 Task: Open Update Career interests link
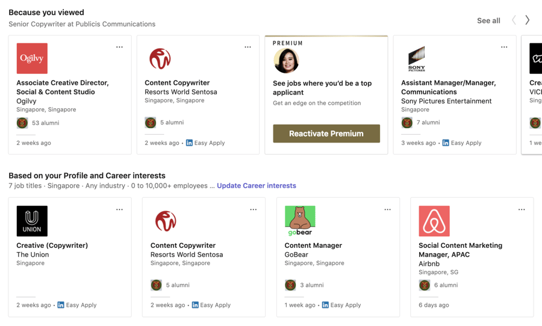(257, 186)
